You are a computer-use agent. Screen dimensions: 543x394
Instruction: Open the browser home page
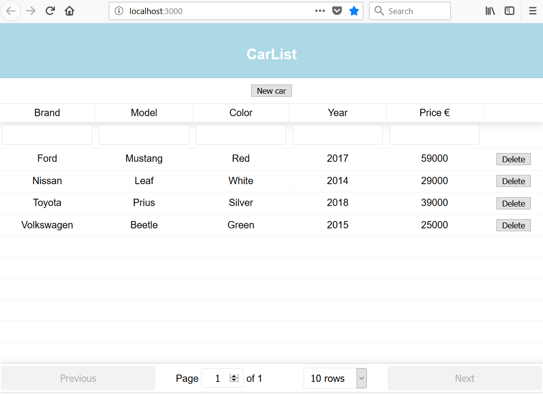(x=69, y=11)
